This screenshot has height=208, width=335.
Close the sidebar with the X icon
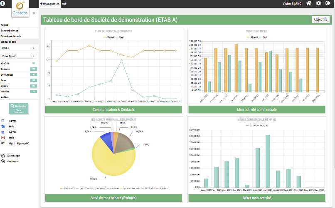click(34, 13)
